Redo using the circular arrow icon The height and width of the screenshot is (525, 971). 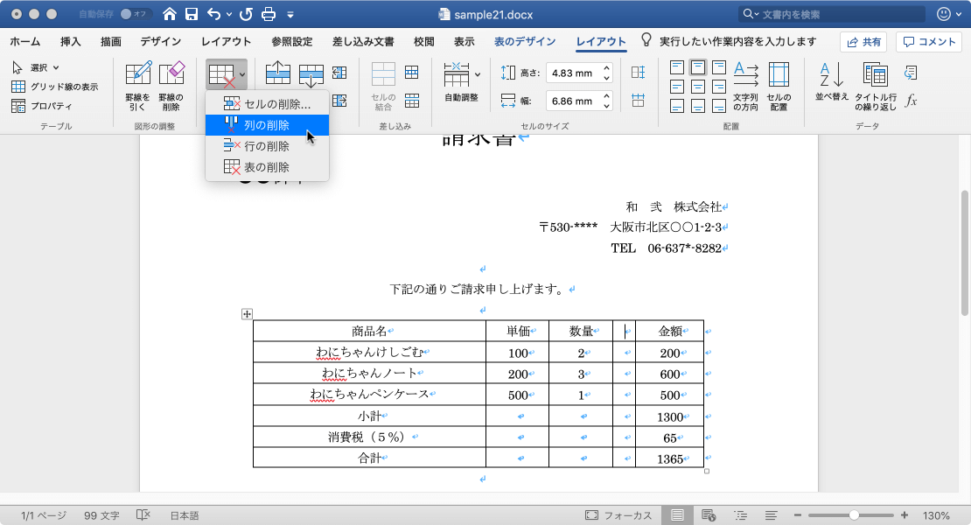[x=246, y=14]
